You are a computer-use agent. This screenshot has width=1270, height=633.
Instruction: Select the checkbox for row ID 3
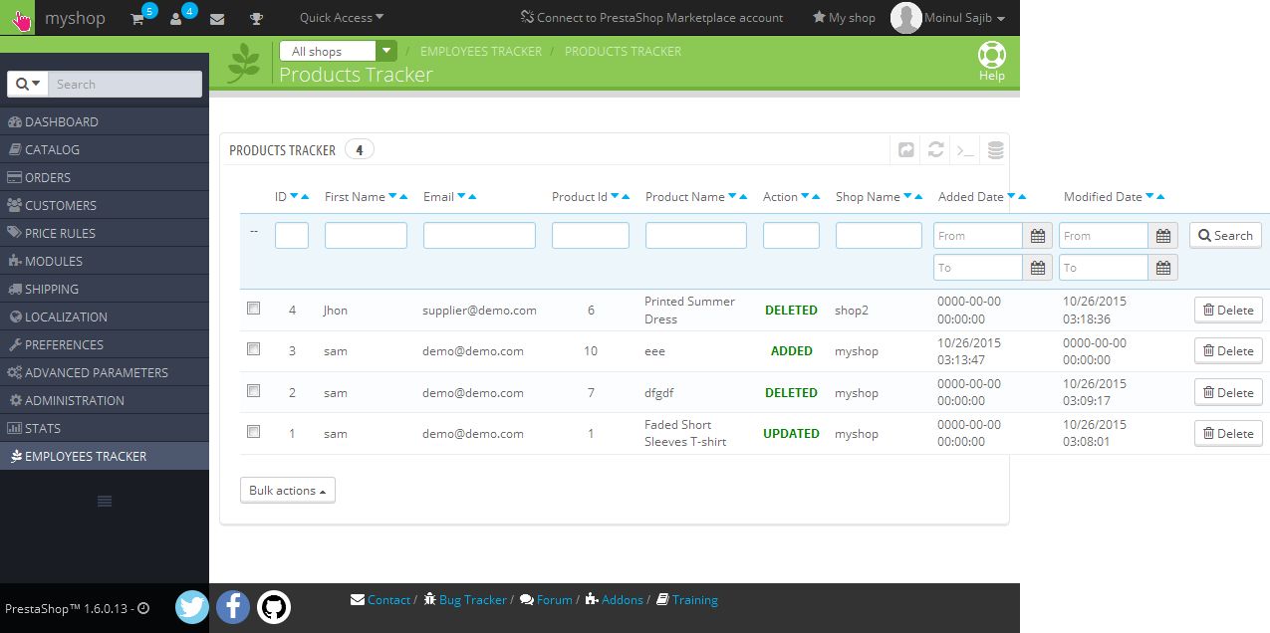coord(253,349)
